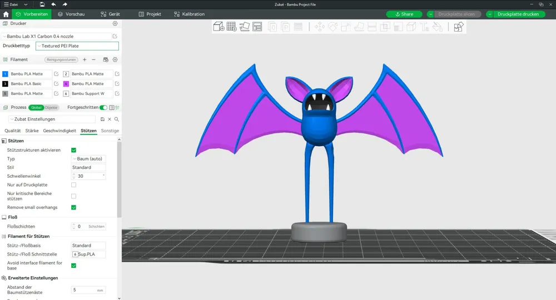Open the Typ Baum (auto) dropdown
Viewport: 556px width, 300px height.
88,159
